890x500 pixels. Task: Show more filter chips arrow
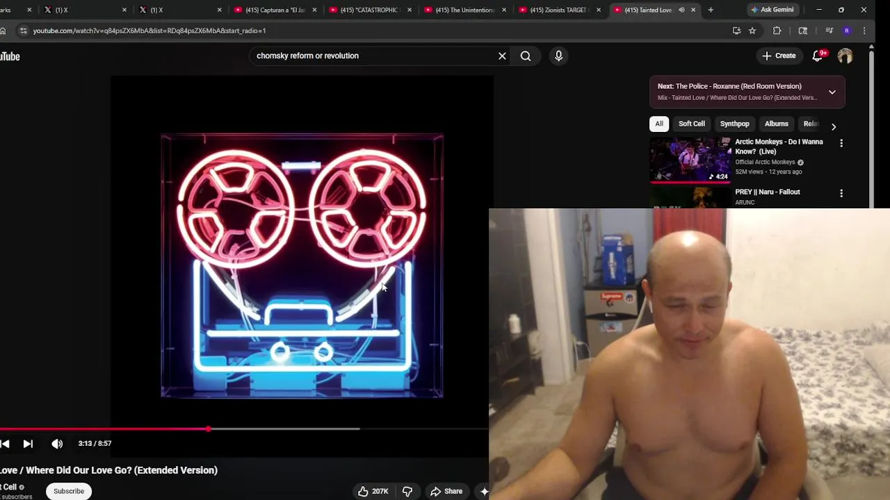[834, 126]
